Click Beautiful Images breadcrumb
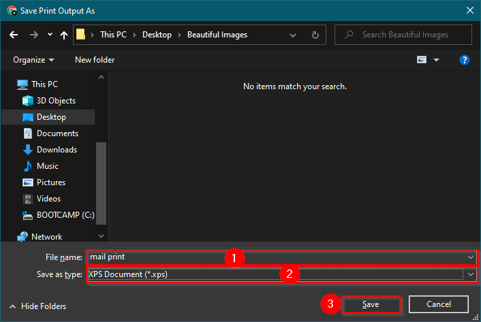 tap(217, 35)
